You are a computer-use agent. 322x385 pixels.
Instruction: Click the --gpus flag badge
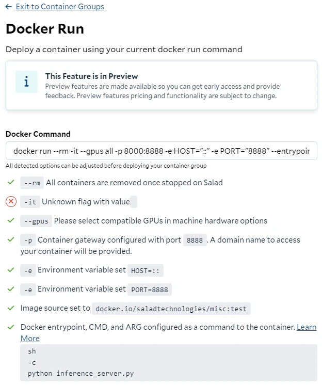[36, 221]
